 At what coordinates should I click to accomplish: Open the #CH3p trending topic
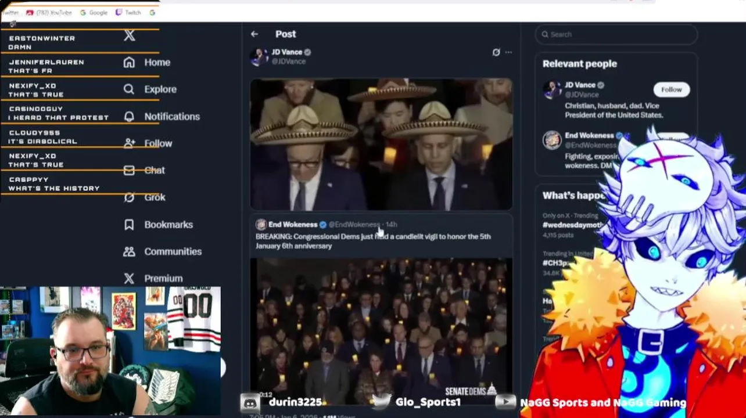(x=555, y=262)
